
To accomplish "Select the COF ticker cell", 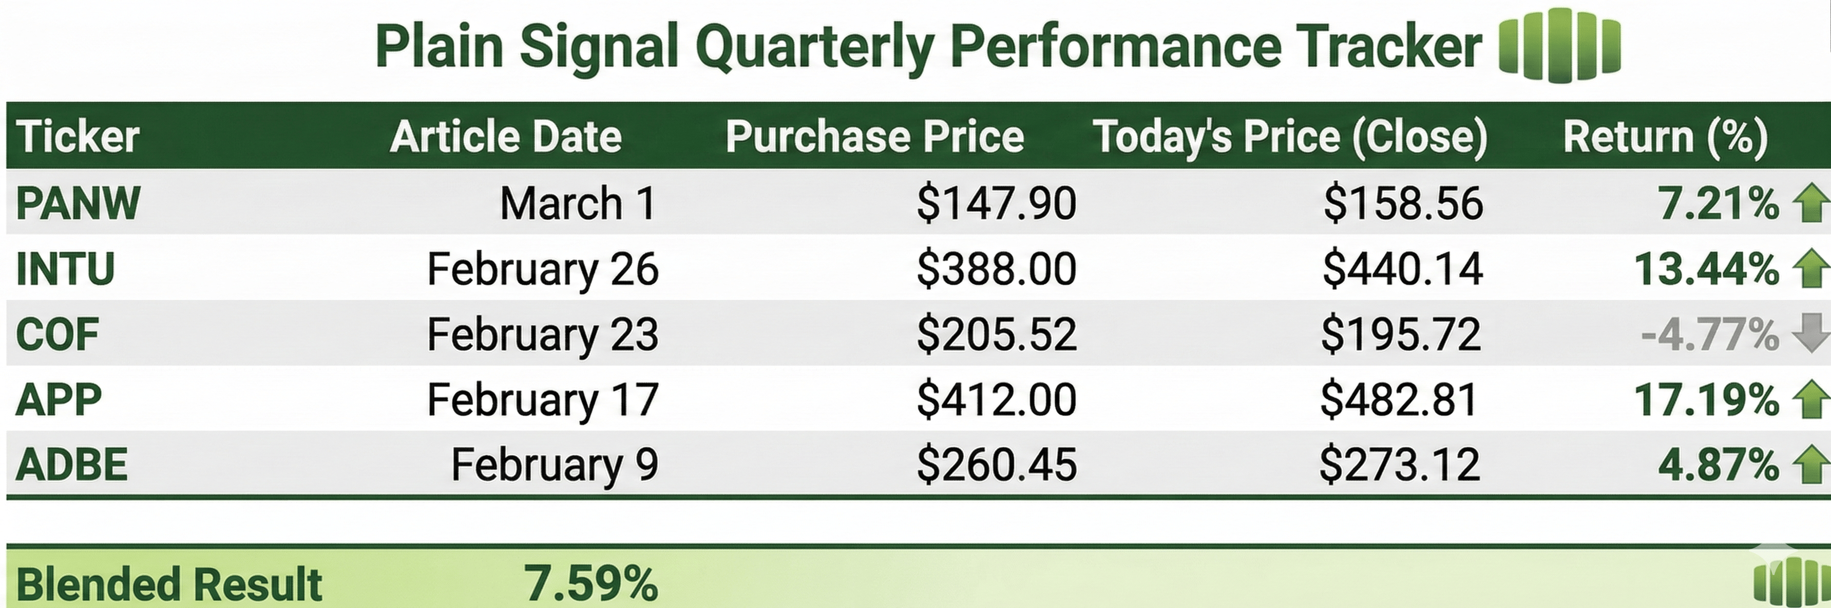I will (57, 334).
